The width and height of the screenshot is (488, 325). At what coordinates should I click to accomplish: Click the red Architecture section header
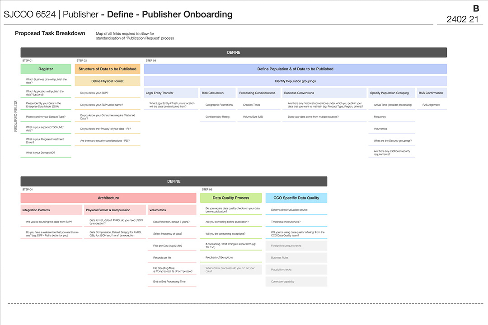point(108,198)
